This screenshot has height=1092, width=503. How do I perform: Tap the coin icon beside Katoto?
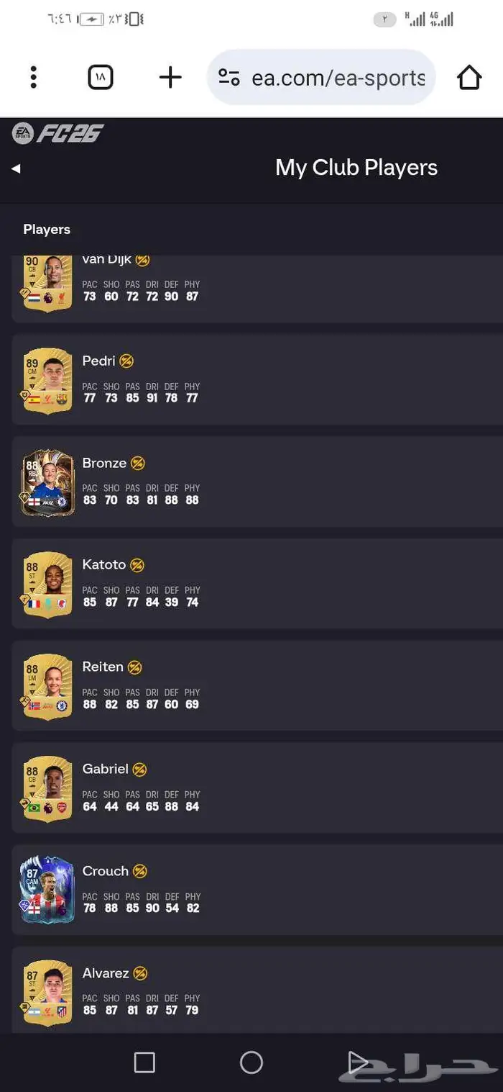pos(137,565)
